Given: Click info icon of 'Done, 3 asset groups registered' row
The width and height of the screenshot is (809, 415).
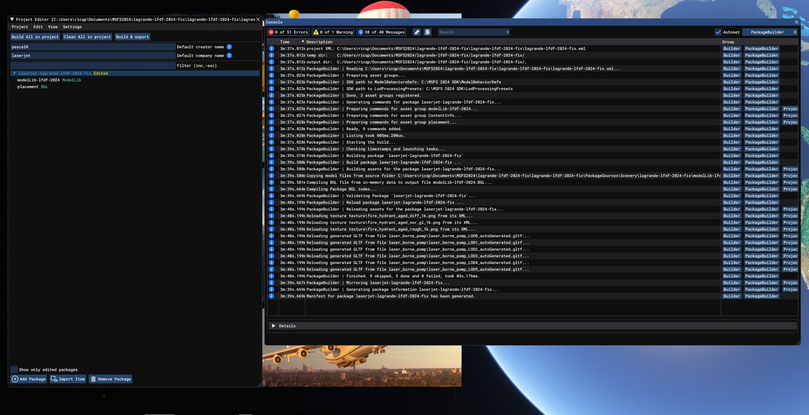Looking at the screenshot, I should [272, 95].
